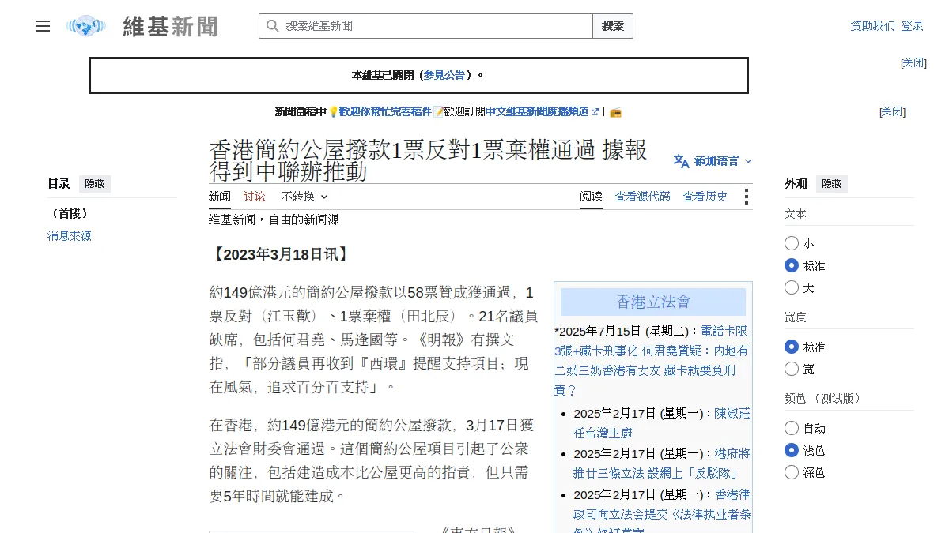Click the Wikinews globe logo
This screenshot has height=533, width=949.
86,26
